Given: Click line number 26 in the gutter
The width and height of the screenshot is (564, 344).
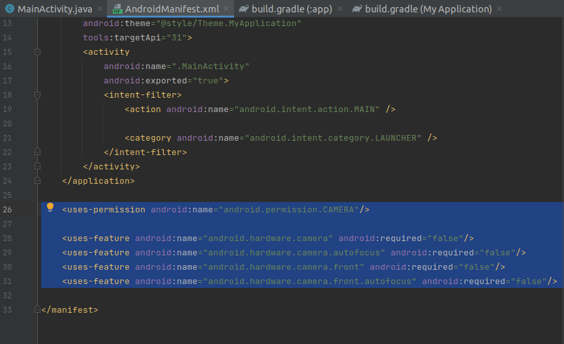Looking at the screenshot, I should (7, 210).
